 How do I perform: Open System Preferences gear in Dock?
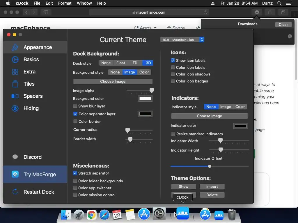[159, 213]
